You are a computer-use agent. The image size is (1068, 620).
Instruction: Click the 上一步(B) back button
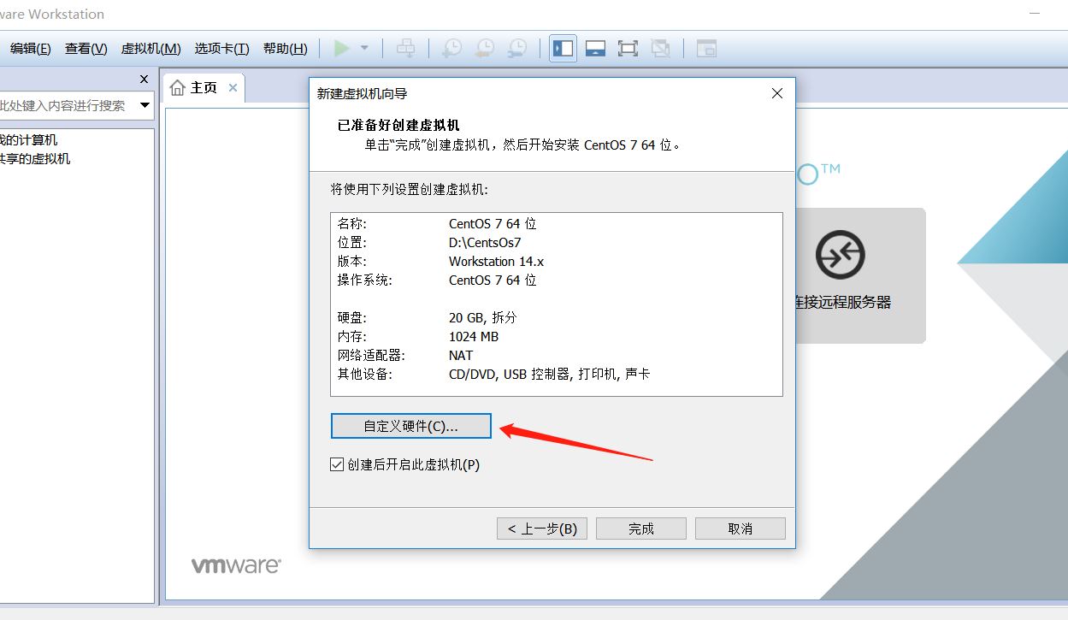[x=542, y=528]
